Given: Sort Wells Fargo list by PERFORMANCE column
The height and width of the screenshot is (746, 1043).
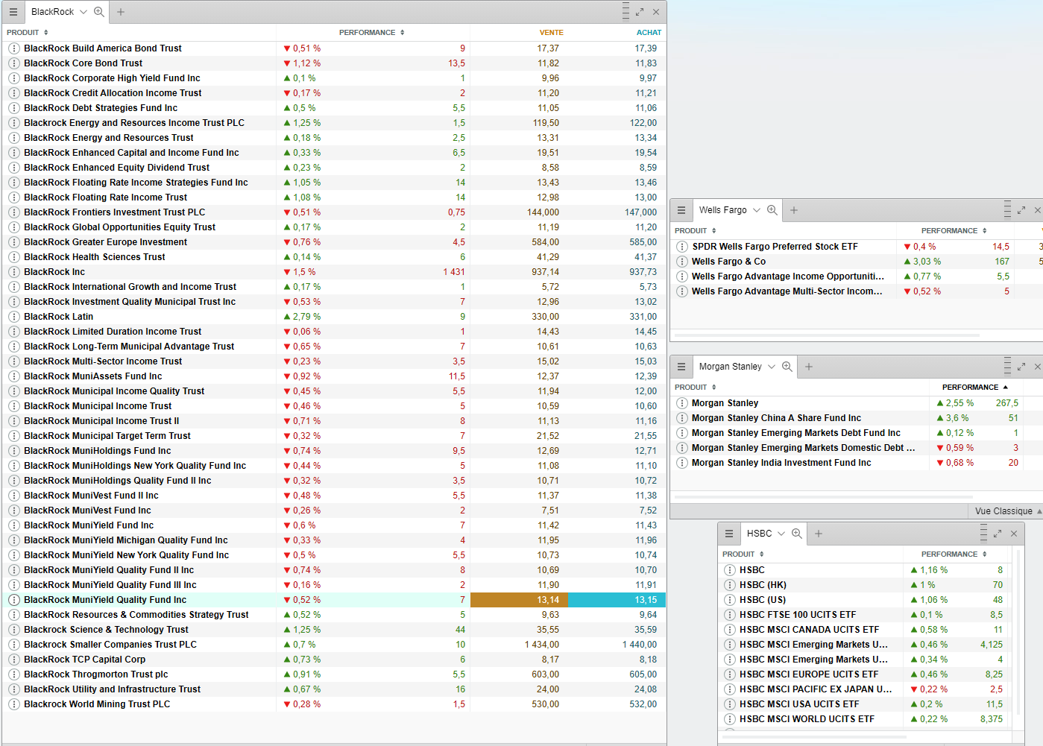Looking at the screenshot, I should pyautogui.click(x=954, y=231).
